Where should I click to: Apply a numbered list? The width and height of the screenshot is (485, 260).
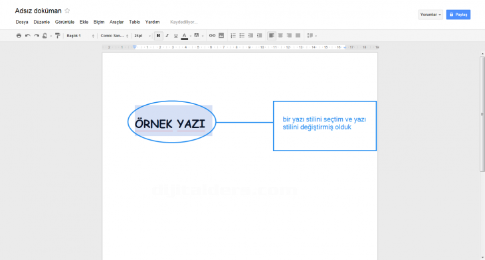[233, 36]
